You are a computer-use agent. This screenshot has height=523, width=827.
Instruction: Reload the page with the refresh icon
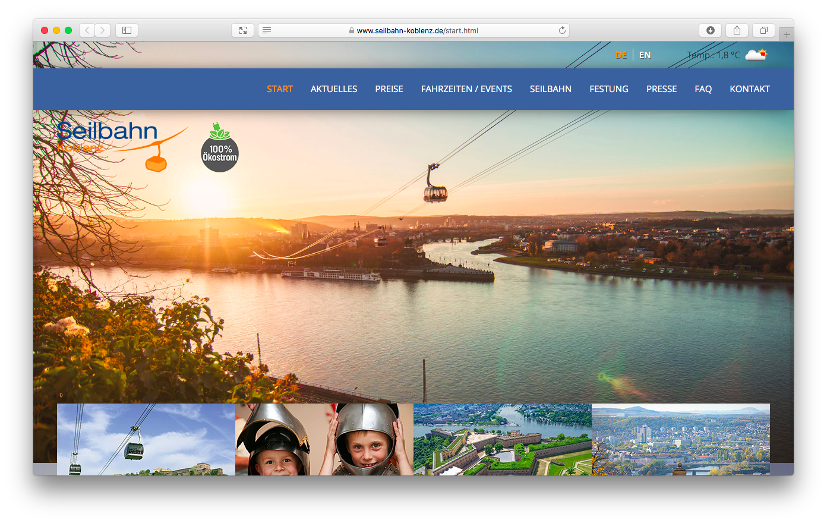pos(562,30)
